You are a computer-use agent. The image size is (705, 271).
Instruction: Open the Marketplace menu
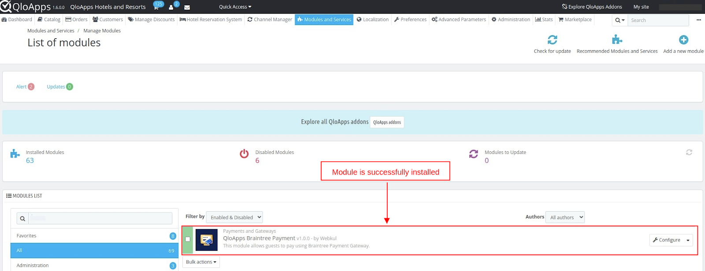click(x=575, y=20)
